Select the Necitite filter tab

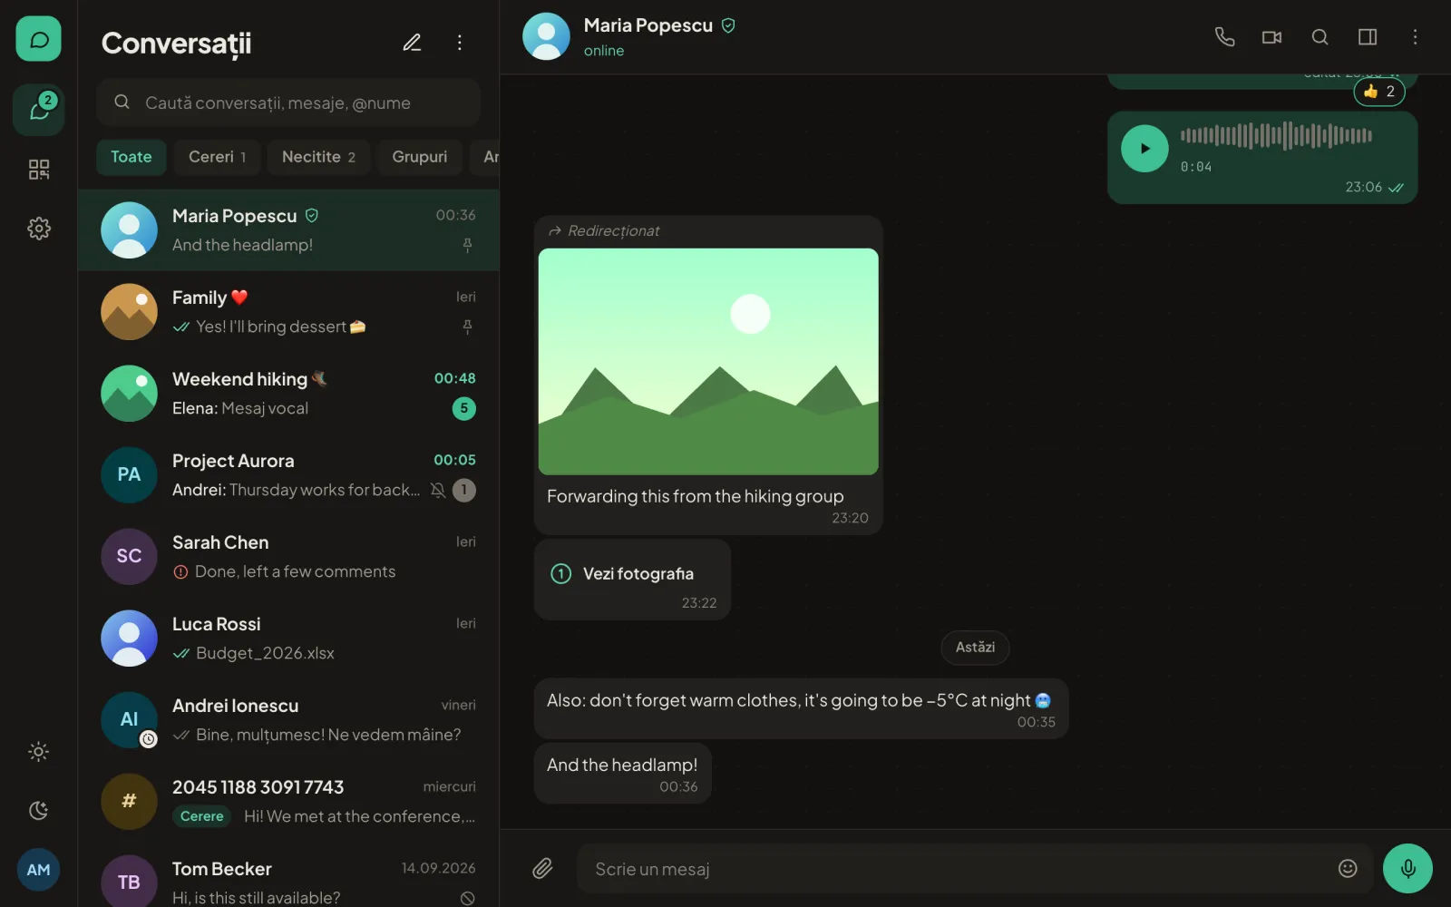click(318, 157)
